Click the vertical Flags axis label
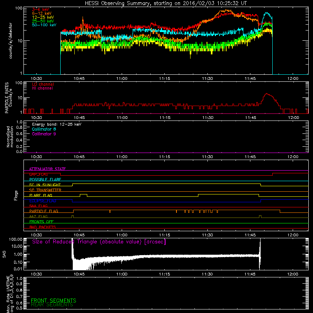 tap(16, 195)
